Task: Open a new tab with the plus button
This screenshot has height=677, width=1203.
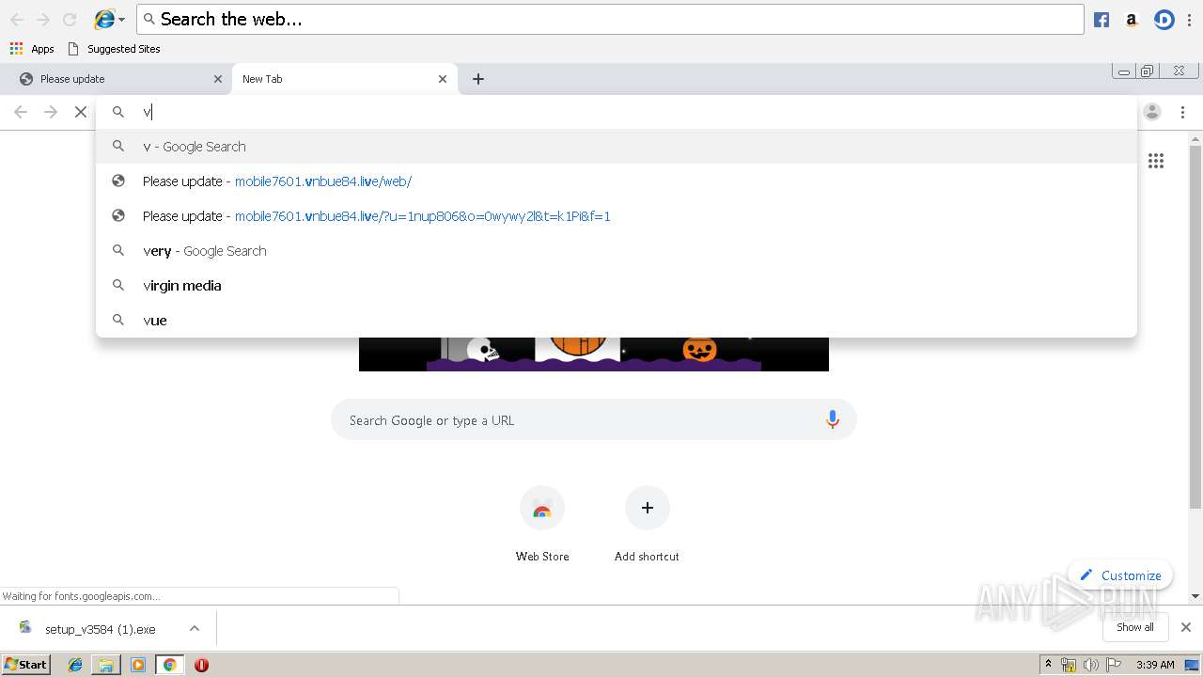Action: click(477, 79)
